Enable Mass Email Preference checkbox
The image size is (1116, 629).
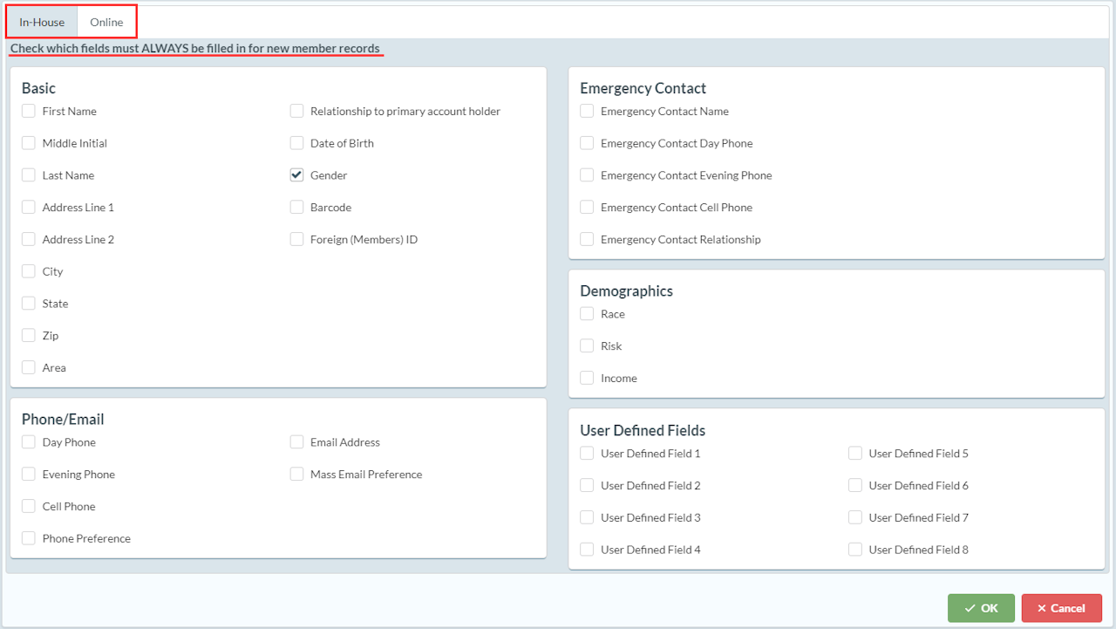click(297, 475)
